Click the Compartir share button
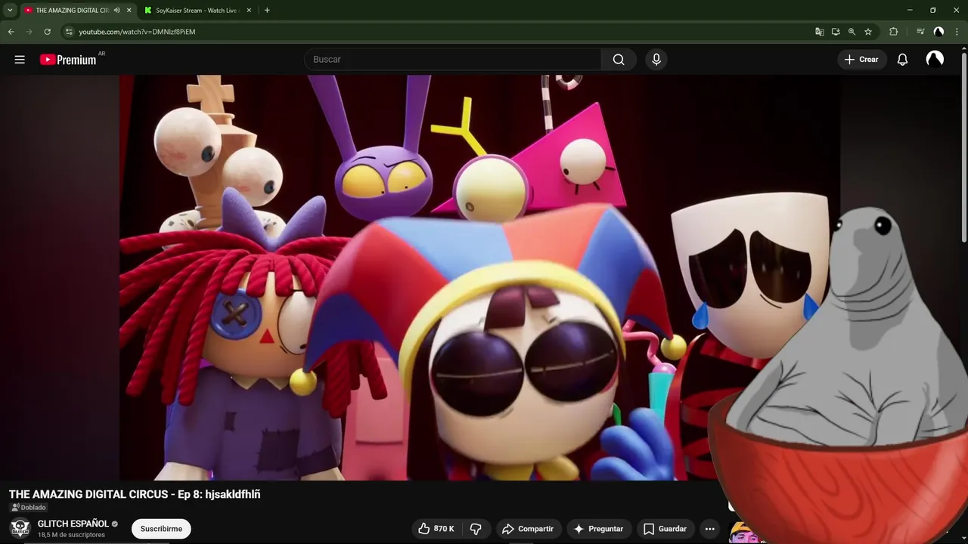The width and height of the screenshot is (968, 544). 528,529
